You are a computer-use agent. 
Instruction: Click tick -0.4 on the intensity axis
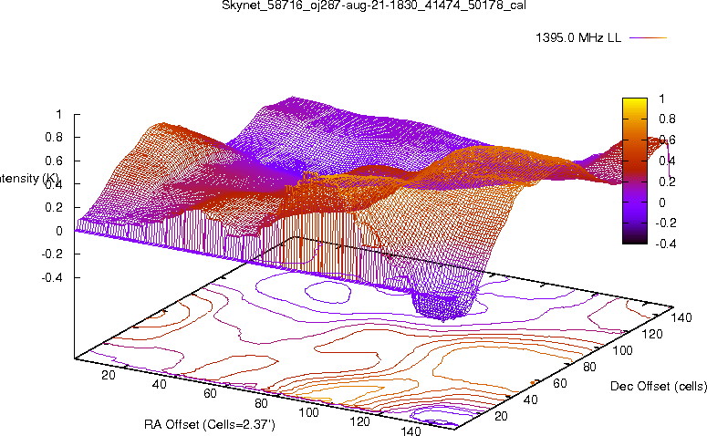tap(52, 277)
